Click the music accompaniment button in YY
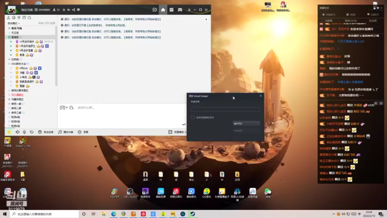This screenshot has height=218, width=387. click(x=66, y=132)
